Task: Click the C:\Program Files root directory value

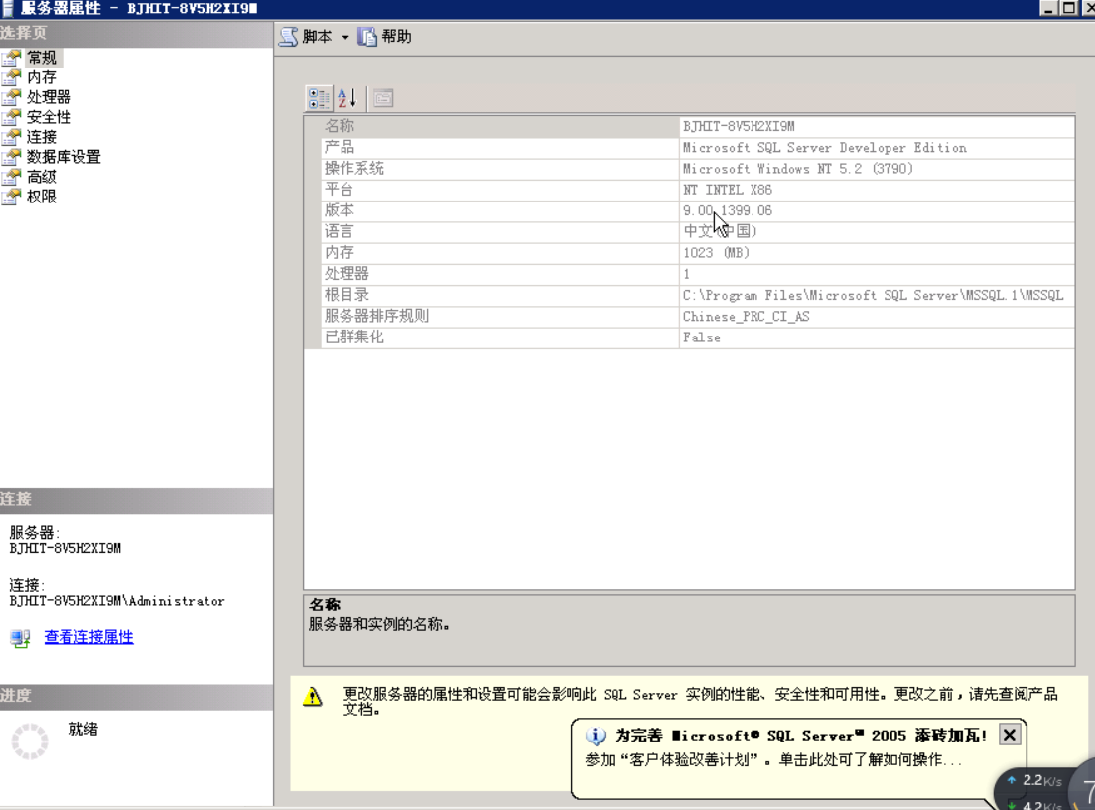Action: pos(873,295)
